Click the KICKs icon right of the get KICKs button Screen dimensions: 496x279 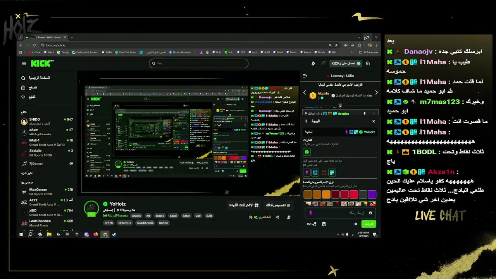(368, 64)
